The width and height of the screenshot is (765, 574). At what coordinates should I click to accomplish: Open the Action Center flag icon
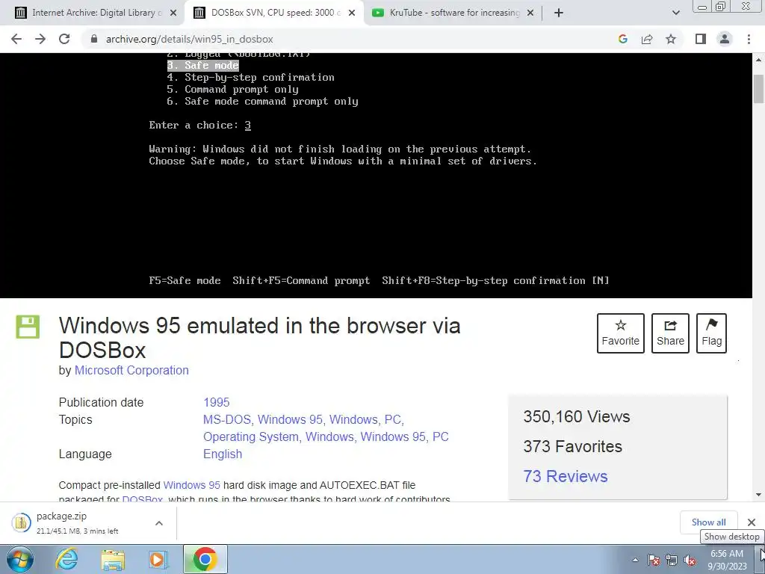tap(654, 560)
